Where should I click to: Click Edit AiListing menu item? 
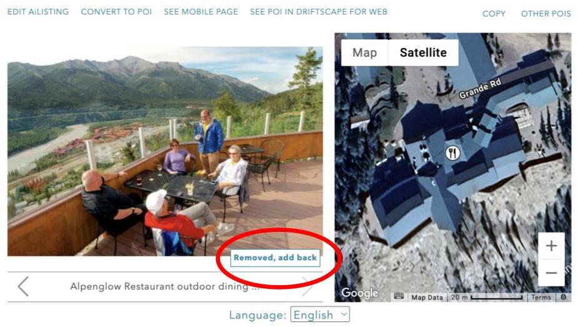(38, 12)
